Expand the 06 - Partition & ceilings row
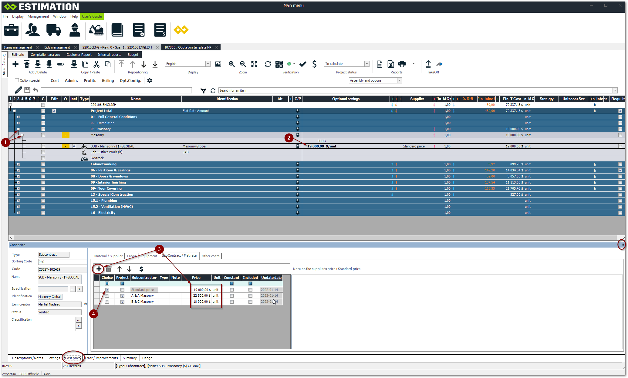 tap(18, 170)
